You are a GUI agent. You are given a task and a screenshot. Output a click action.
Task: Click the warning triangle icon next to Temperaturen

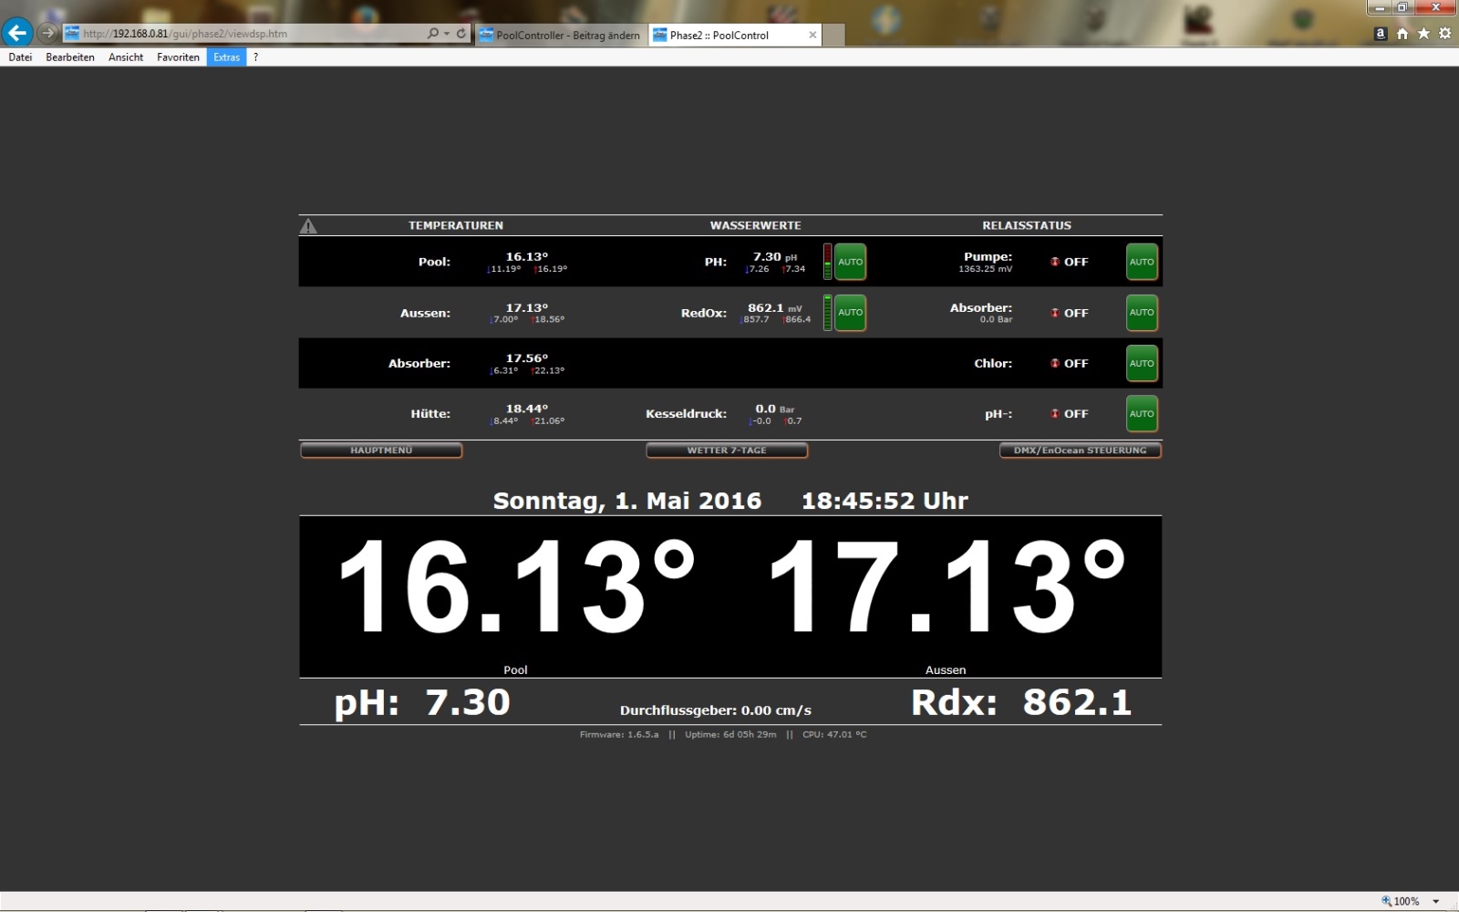coord(308,226)
